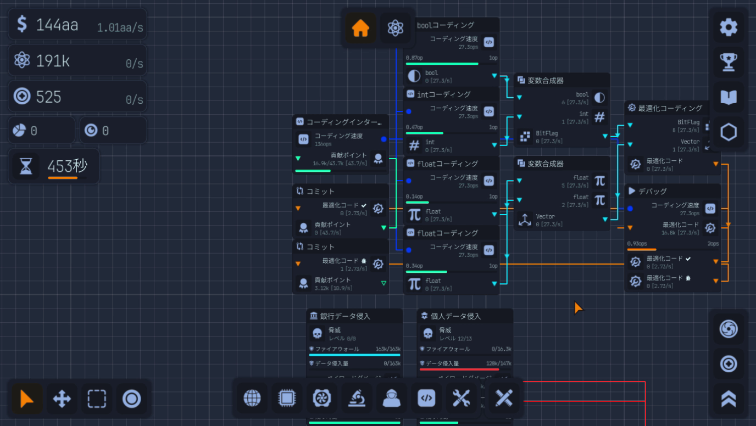This screenshot has width=756, height=426.
Task: Select the intコーディング node title
Action: pyautogui.click(x=444, y=94)
